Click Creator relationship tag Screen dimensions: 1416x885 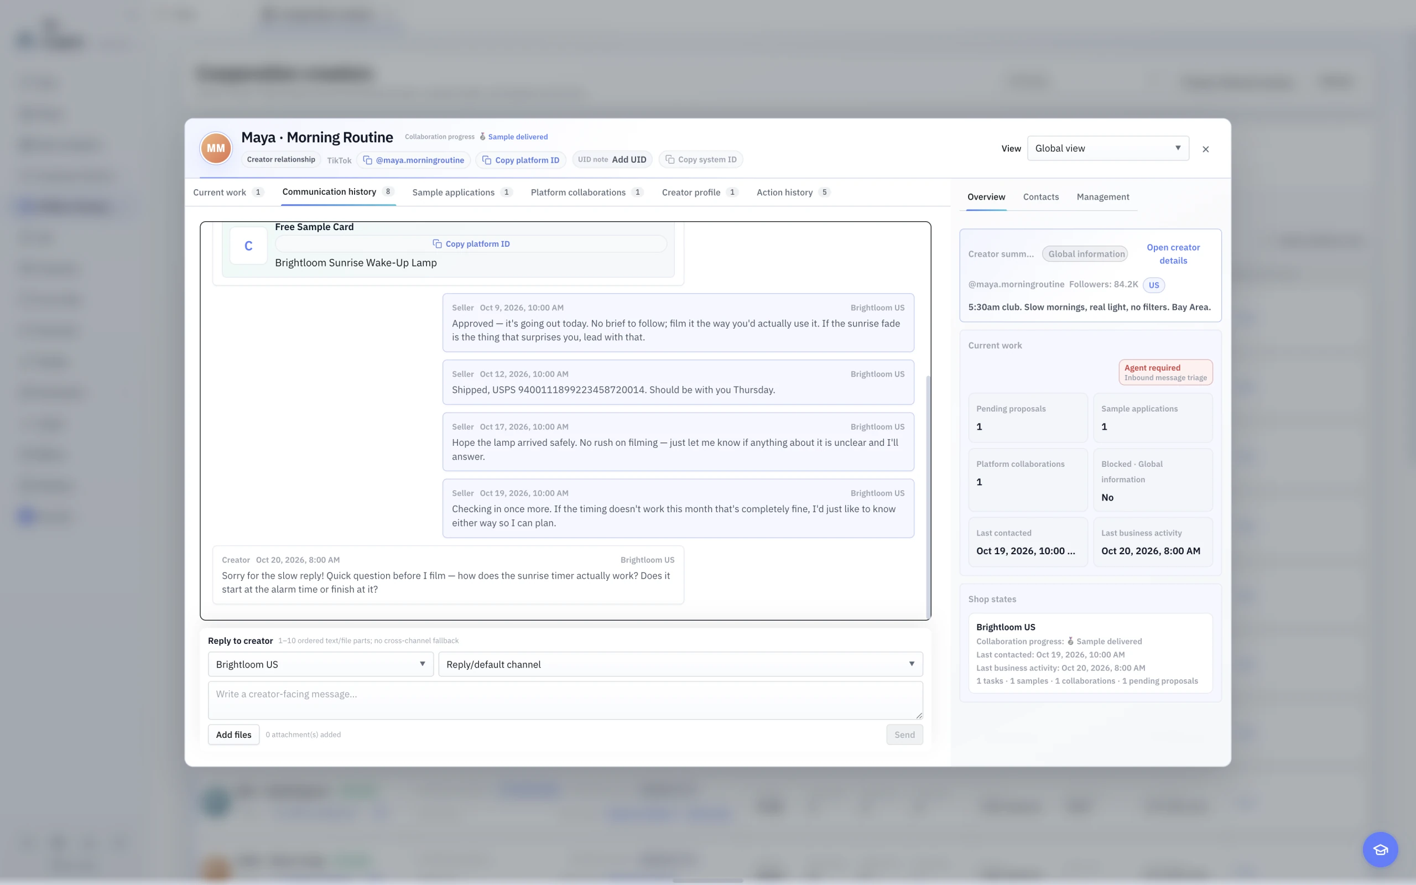click(x=281, y=160)
